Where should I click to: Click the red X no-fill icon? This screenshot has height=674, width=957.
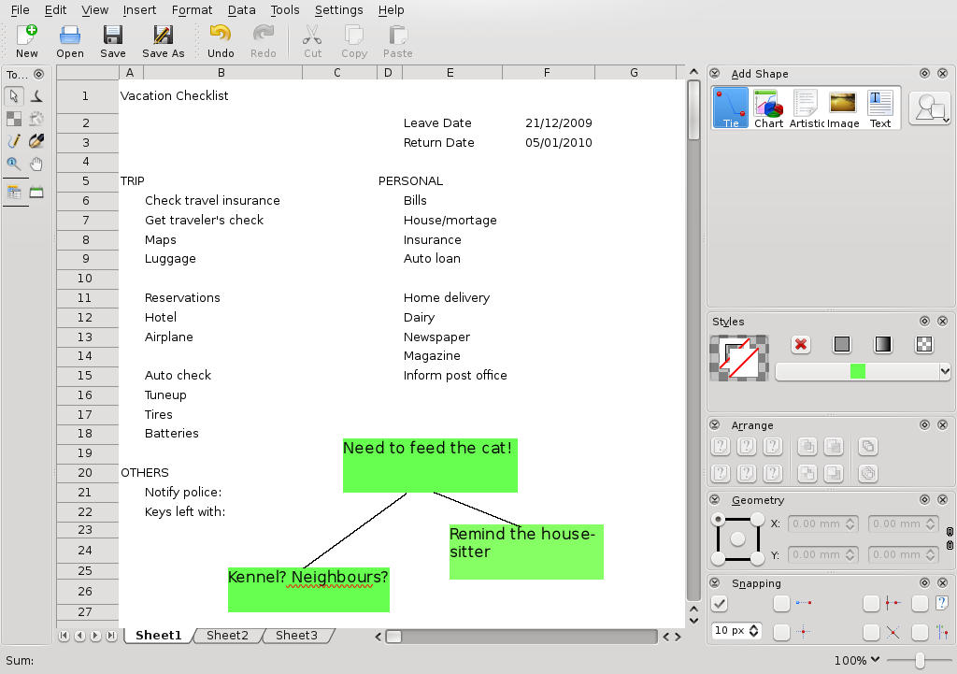[800, 345]
